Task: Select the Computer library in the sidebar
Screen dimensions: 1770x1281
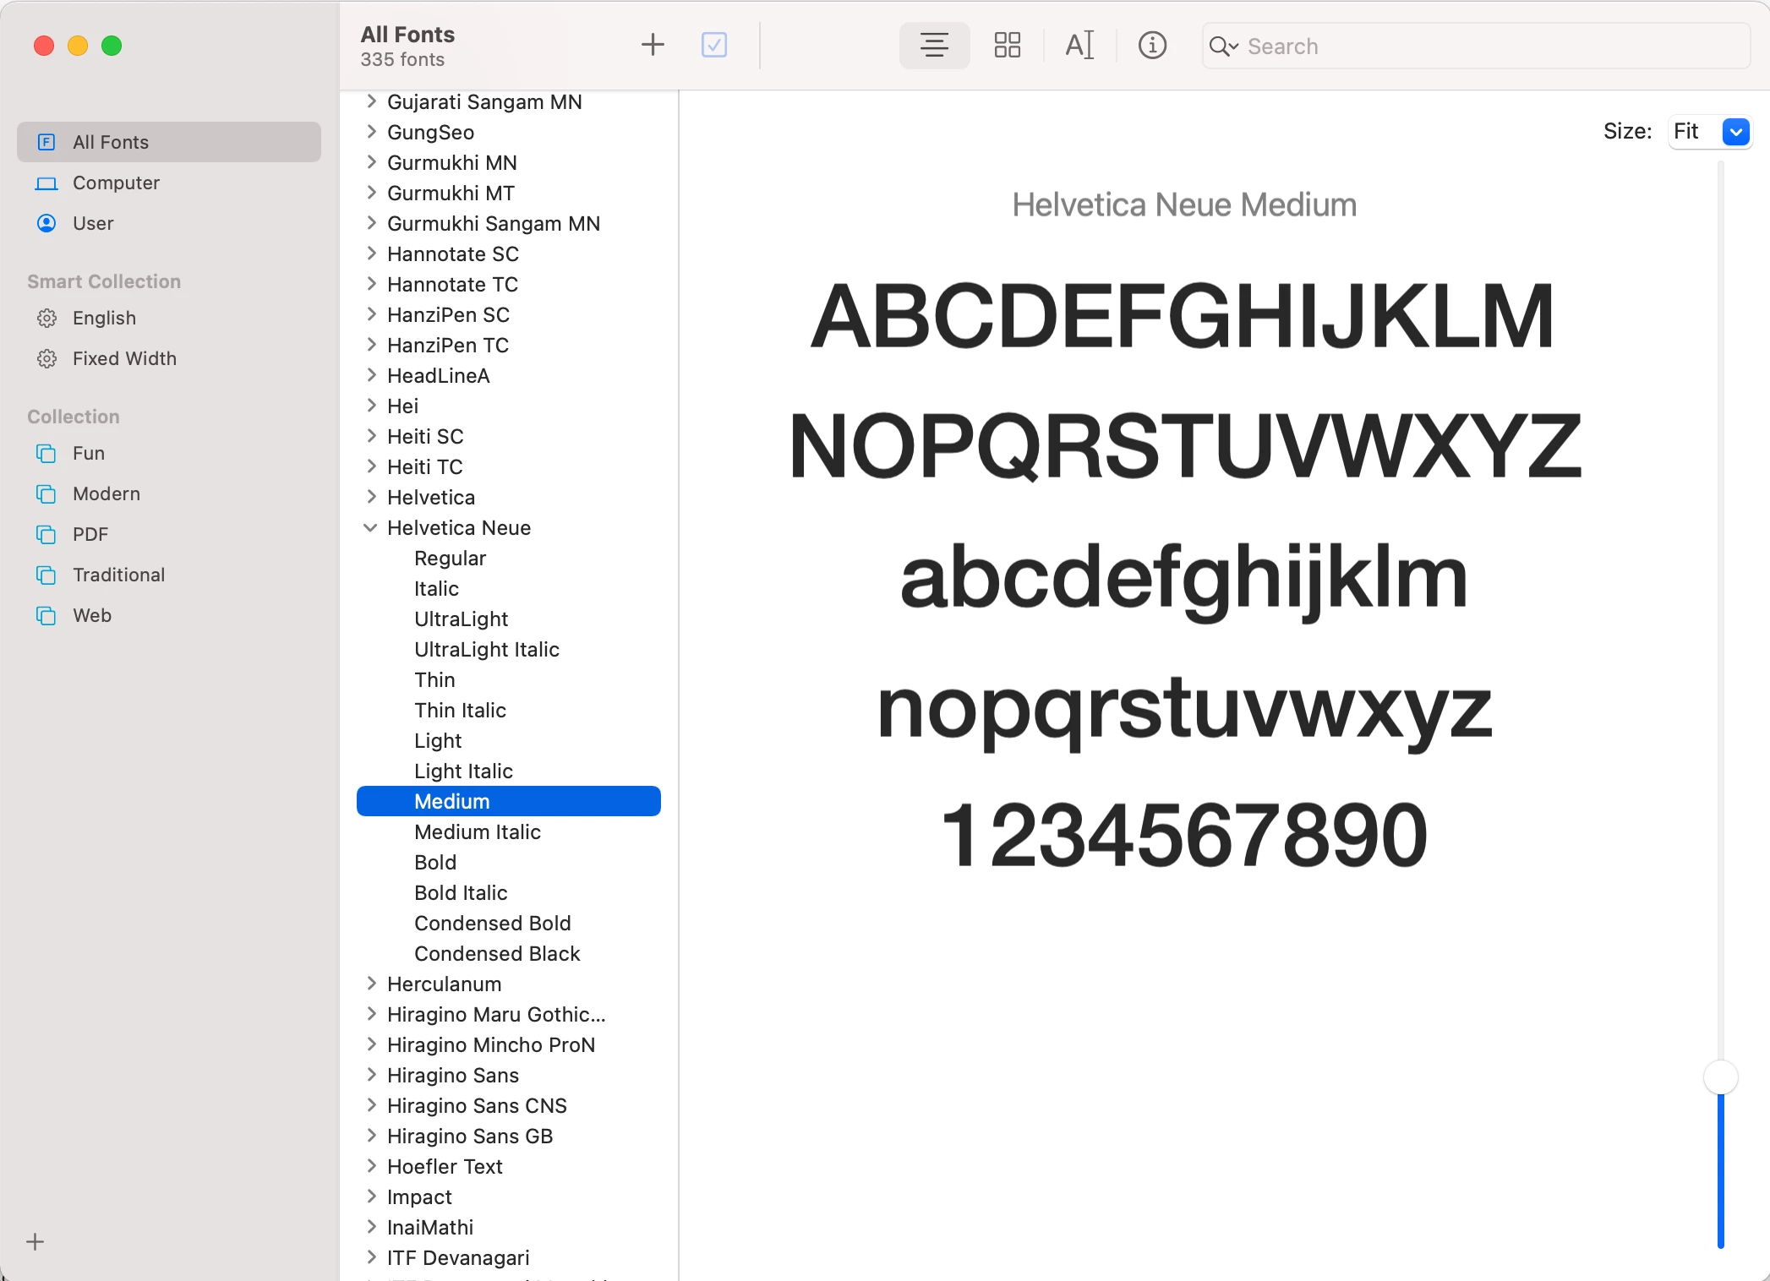Action: (x=116, y=183)
